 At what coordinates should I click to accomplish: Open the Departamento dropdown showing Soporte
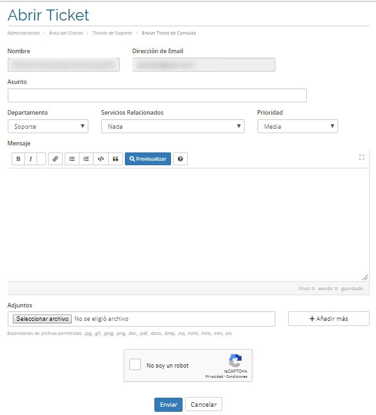pos(48,126)
